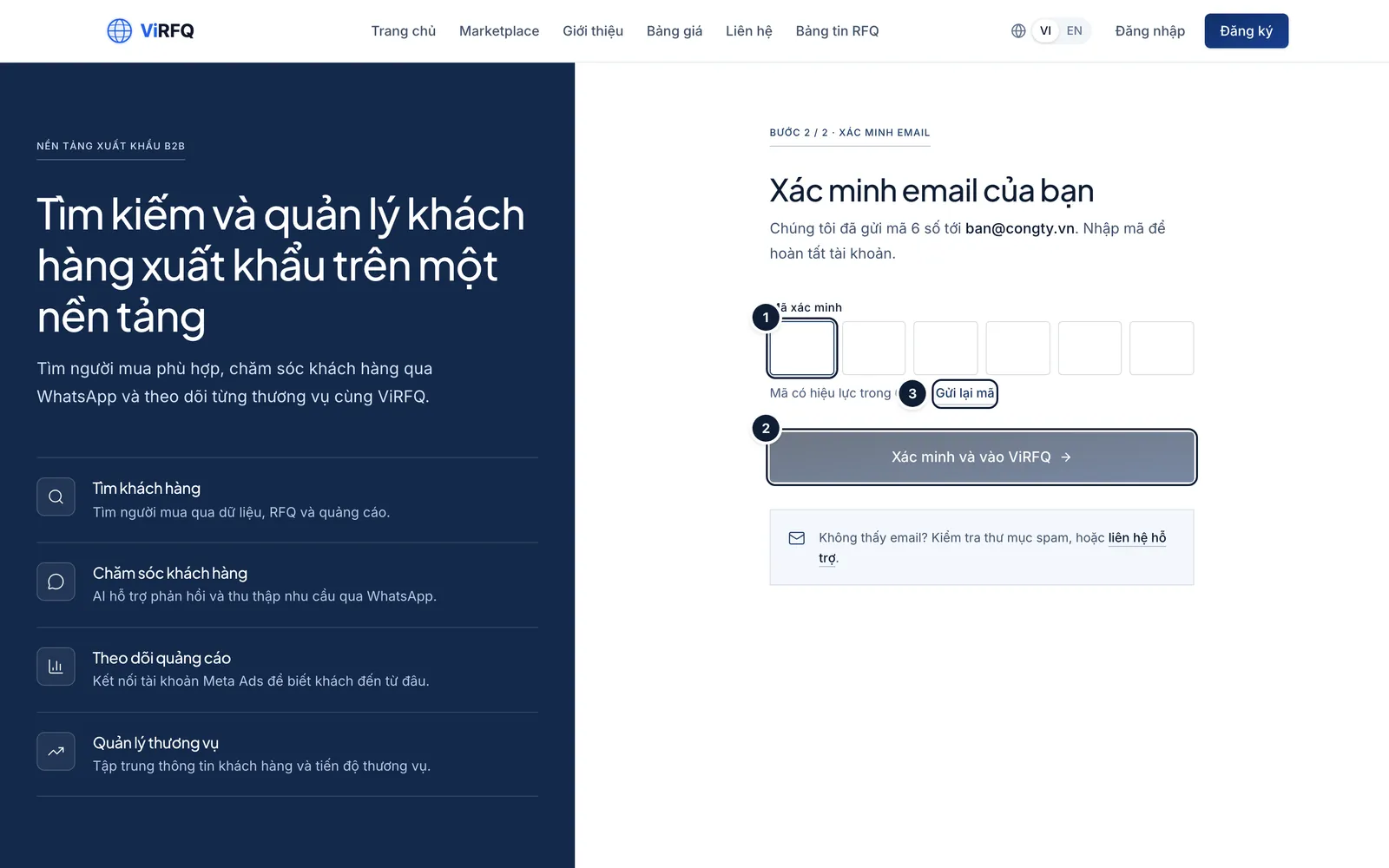Click the text Mã có hiệu lực trong
This screenshot has width=1389, height=868.
click(x=831, y=393)
